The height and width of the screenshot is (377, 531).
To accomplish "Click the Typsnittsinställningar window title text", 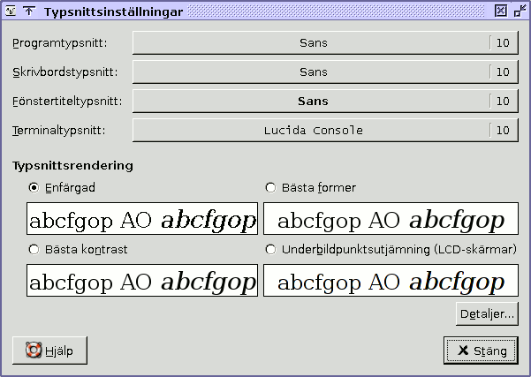I will point(113,11).
